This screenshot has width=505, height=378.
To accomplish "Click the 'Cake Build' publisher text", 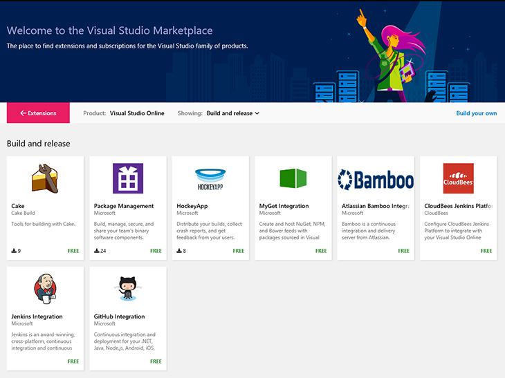I will (x=23, y=213).
